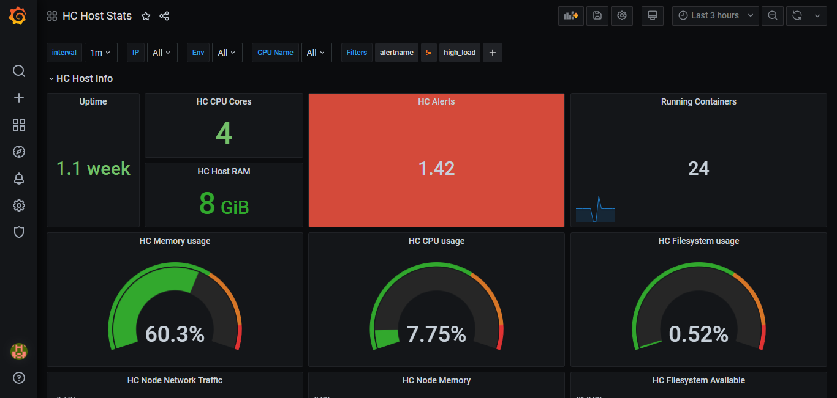The image size is (837, 398).
Task: Star the HC Host Stats dashboard
Action: tap(146, 16)
